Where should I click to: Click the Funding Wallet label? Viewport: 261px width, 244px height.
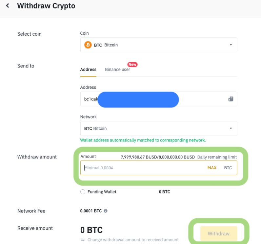click(102, 192)
